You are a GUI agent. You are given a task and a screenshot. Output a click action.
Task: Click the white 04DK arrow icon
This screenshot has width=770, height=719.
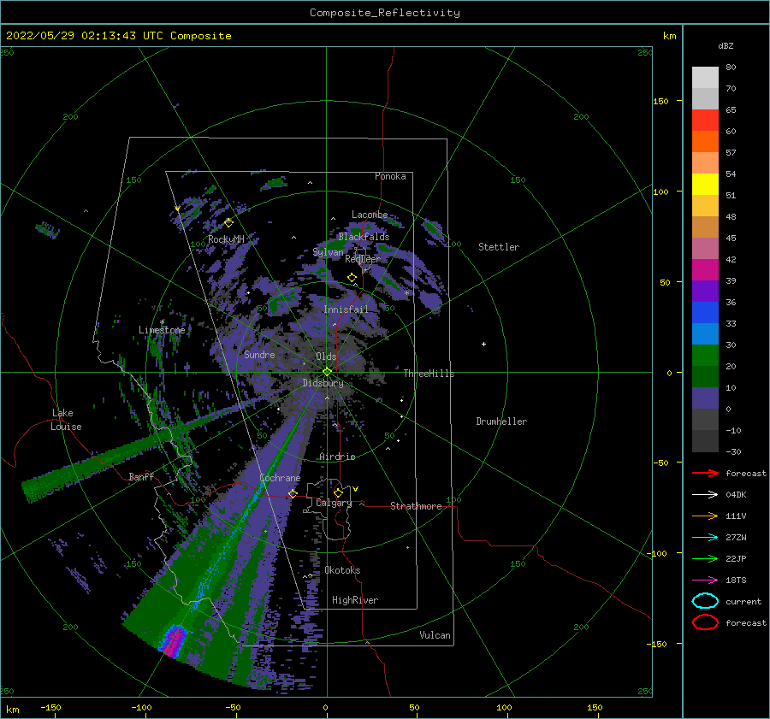(705, 495)
